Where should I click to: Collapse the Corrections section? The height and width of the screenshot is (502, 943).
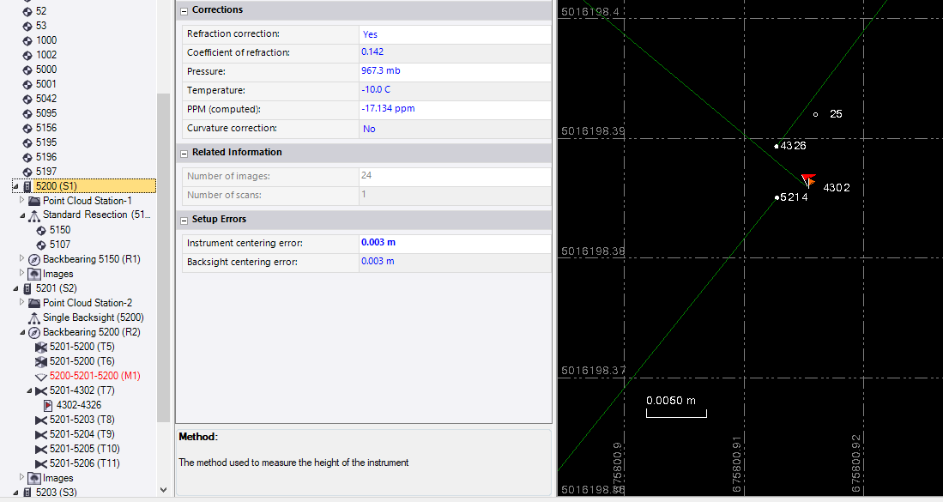(x=184, y=10)
